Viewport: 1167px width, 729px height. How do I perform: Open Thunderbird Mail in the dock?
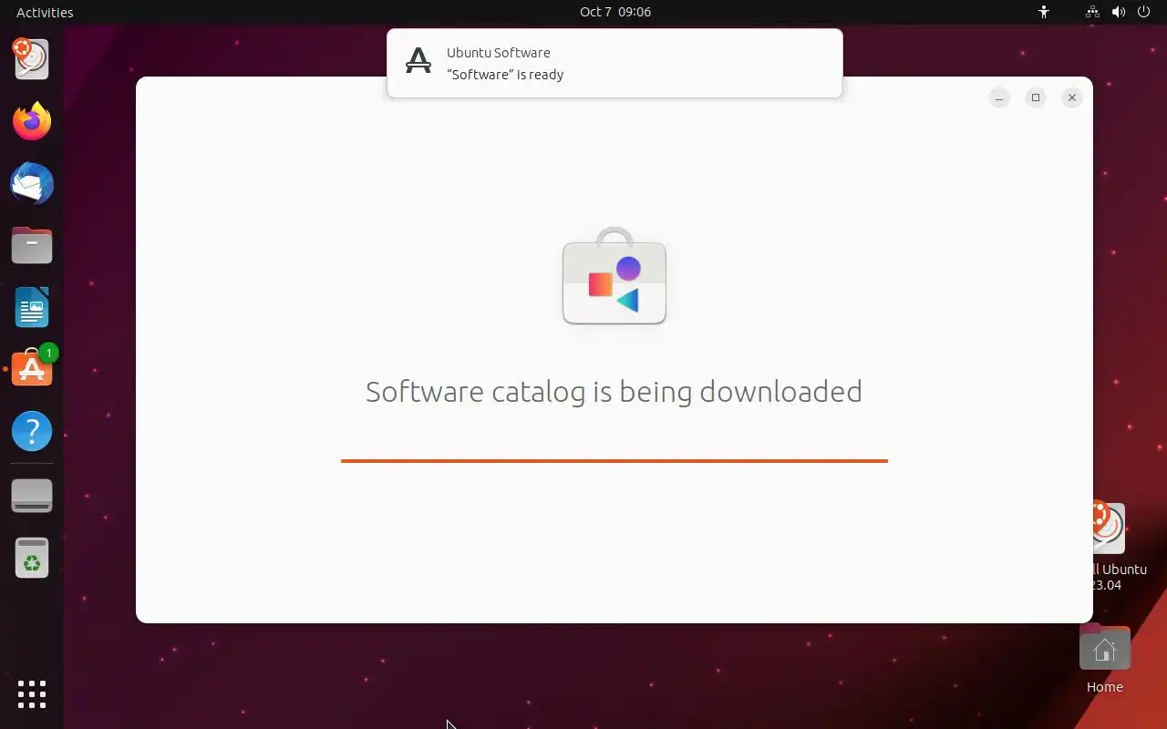tap(32, 183)
